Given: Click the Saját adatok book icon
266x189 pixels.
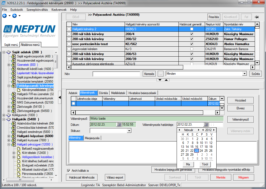Looking at the screenshot, I should (x=9, y=52).
